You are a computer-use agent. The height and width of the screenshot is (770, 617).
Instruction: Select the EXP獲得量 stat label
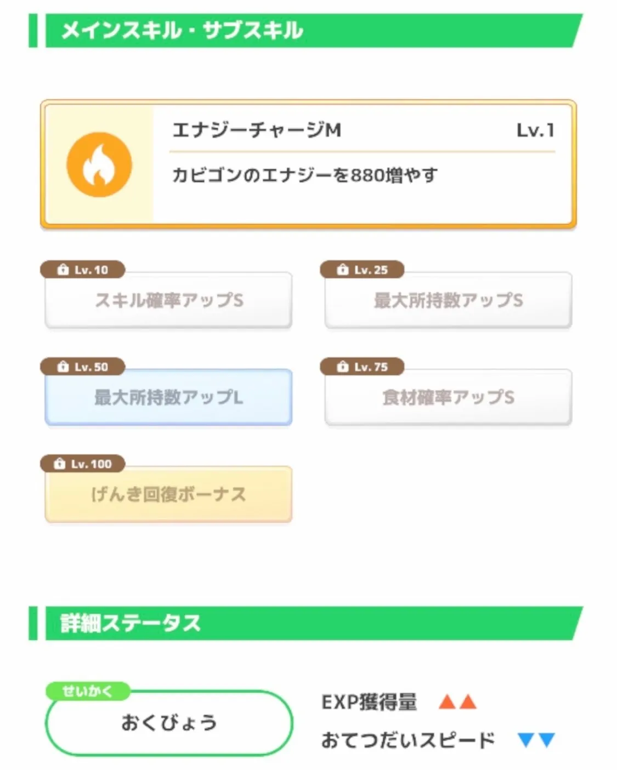pos(369,702)
